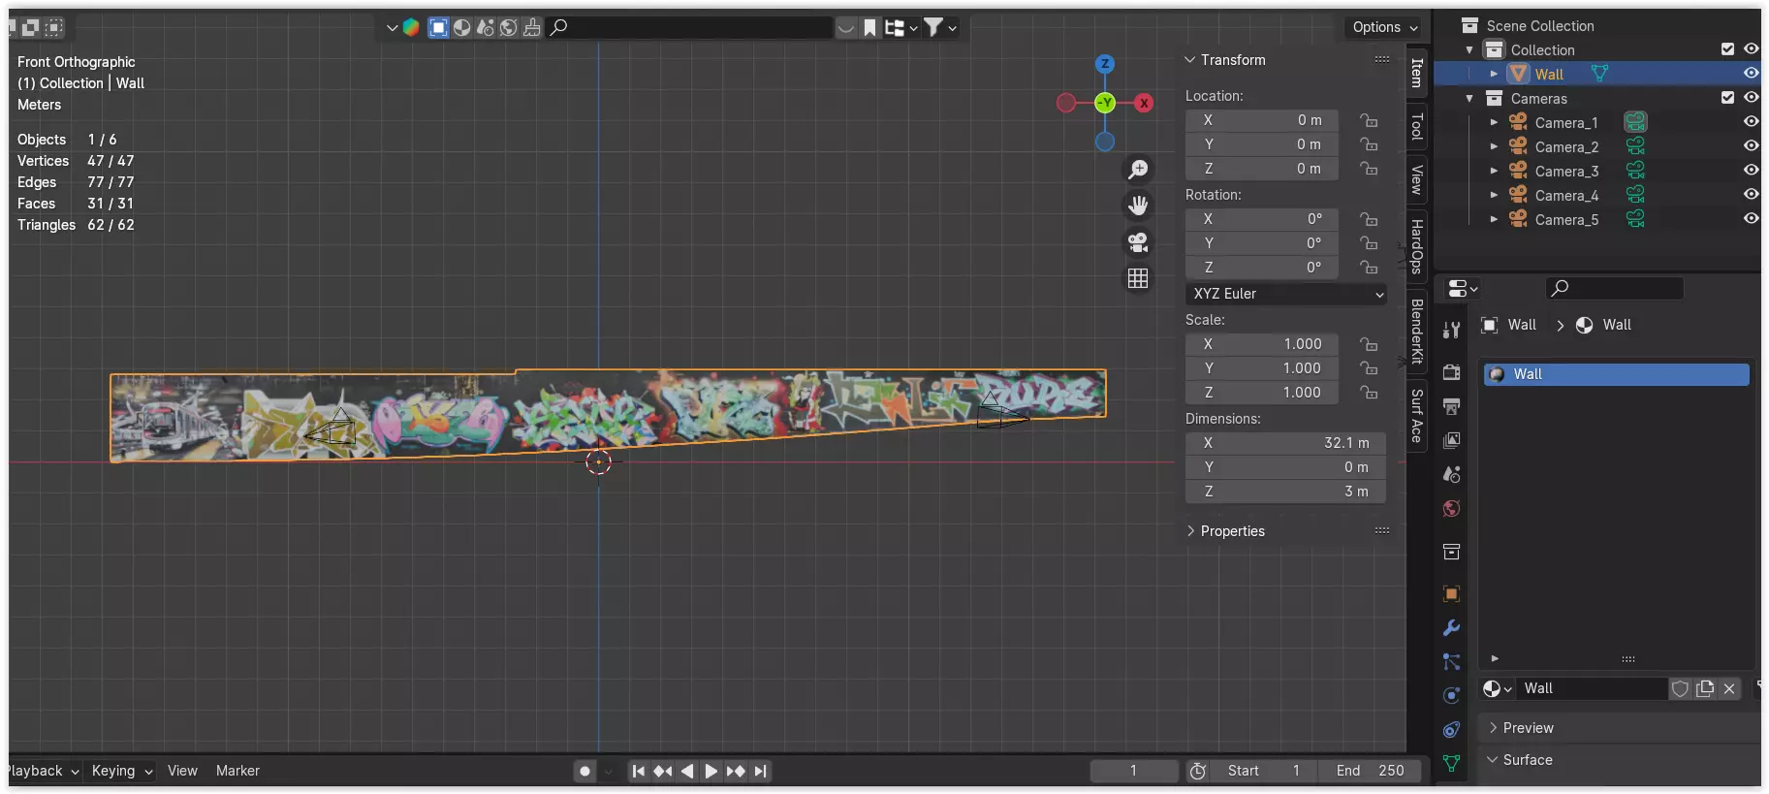Toggle camera view with camera icon
Screen dimensions: 1769x794
(1138, 242)
